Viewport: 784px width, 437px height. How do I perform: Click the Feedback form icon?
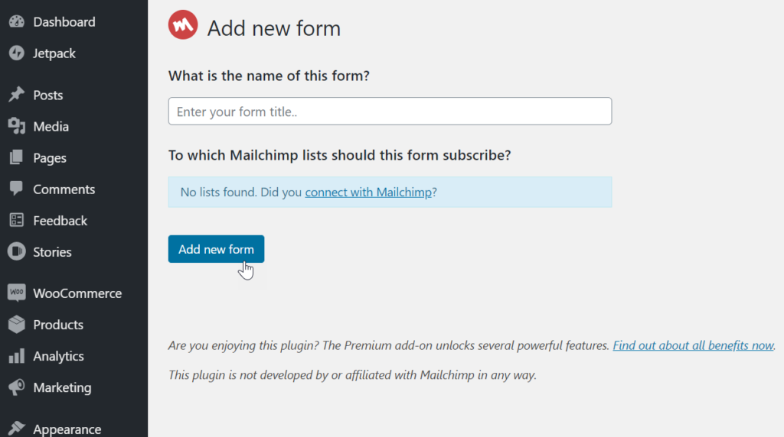tap(16, 220)
